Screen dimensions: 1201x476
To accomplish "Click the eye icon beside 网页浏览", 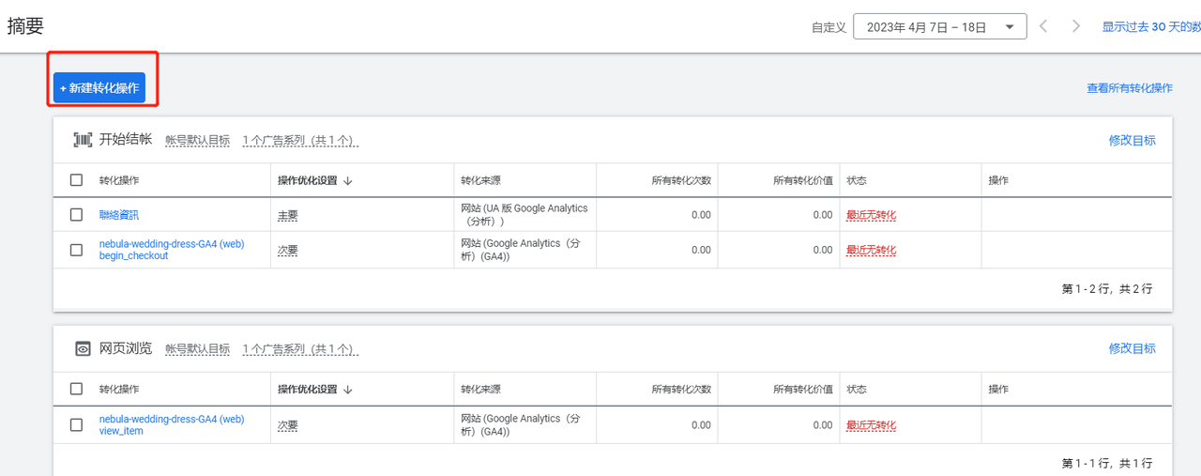I will 84,348.
